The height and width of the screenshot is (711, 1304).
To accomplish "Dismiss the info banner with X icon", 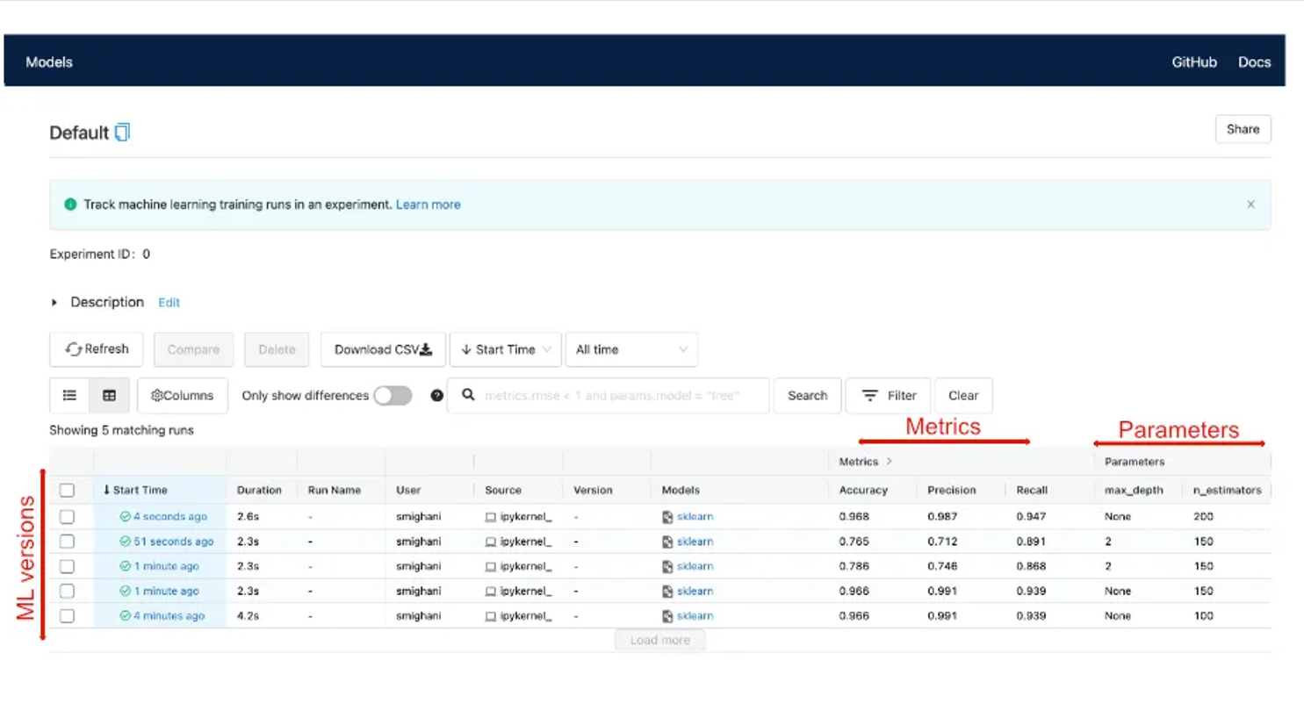I will (1251, 205).
